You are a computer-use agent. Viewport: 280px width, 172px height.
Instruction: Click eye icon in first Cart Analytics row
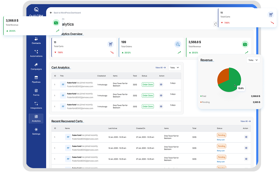(161, 85)
